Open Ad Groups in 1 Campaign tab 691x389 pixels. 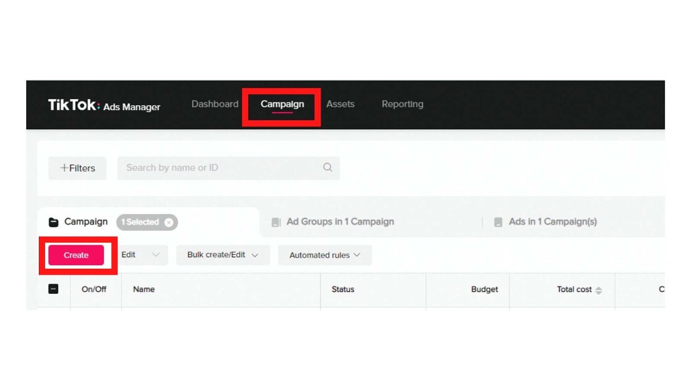pyautogui.click(x=340, y=222)
